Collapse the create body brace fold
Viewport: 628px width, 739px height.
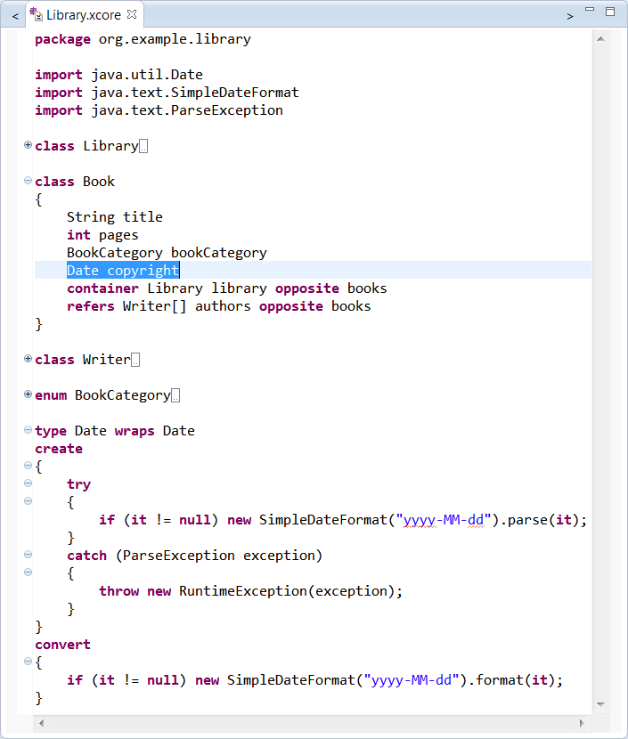tap(28, 465)
